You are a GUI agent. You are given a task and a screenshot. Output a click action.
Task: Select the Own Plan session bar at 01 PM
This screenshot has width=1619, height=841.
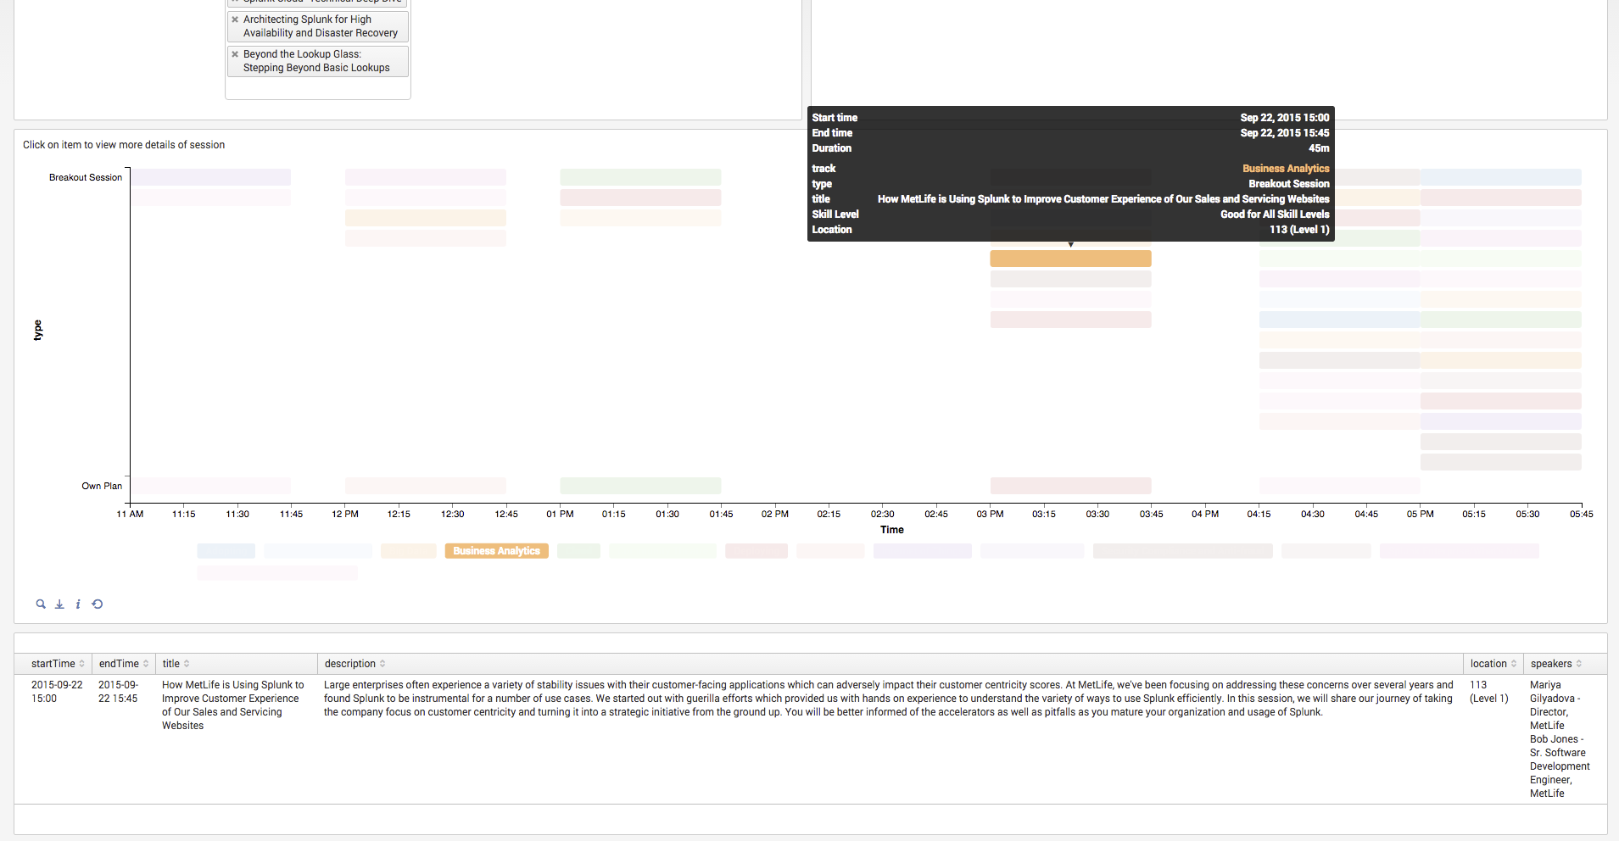click(640, 486)
